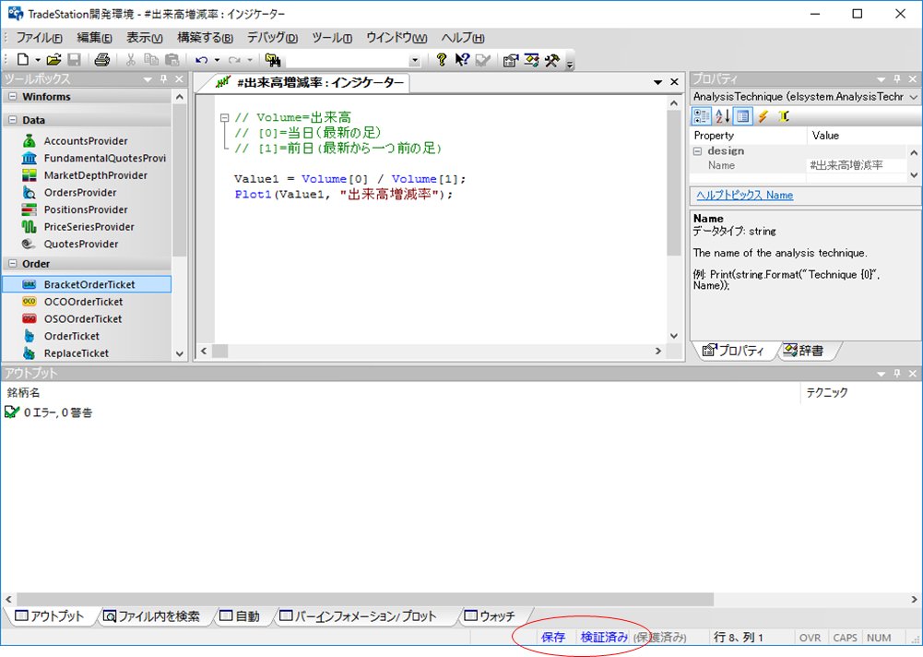
Task: Switch to ファイル内を検索 output tab
Action: (x=152, y=616)
